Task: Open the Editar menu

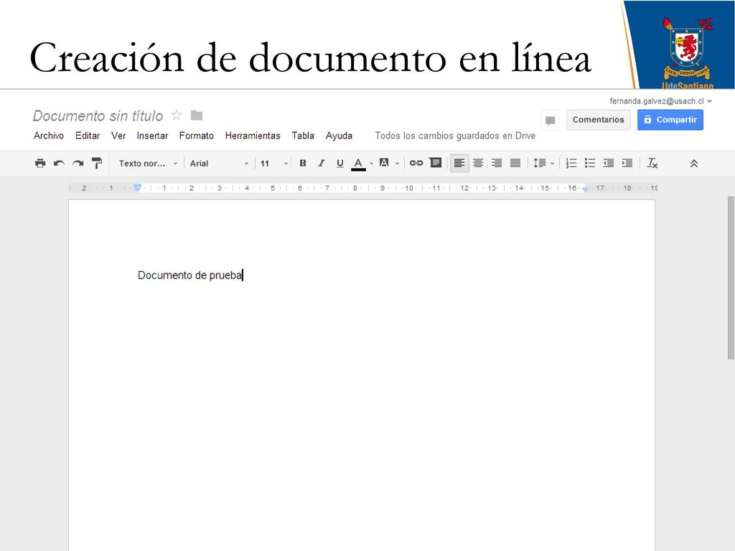Action: [x=88, y=136]
